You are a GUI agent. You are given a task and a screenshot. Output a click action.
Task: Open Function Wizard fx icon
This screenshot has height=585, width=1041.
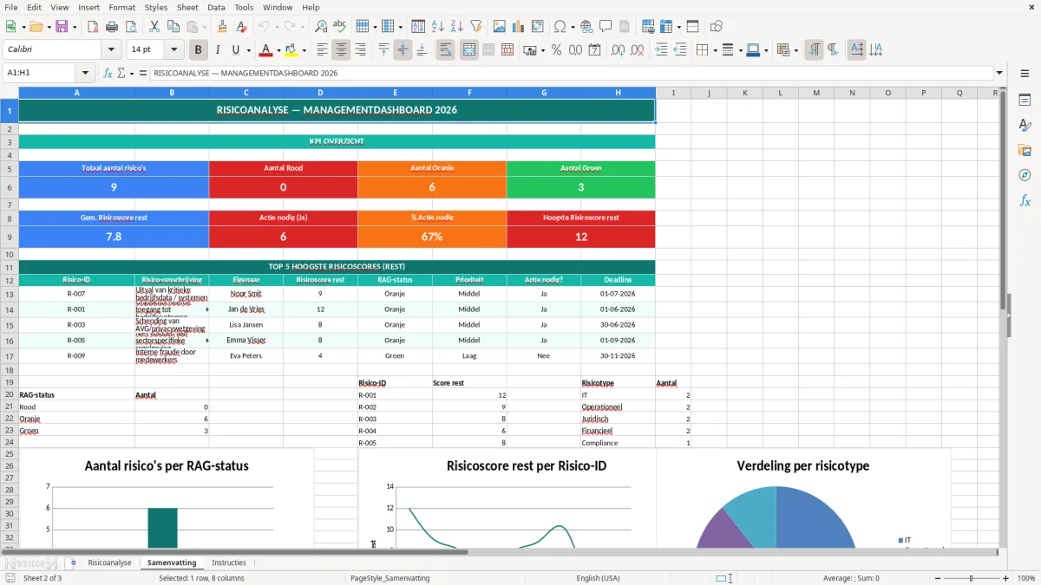pos(108,73)
